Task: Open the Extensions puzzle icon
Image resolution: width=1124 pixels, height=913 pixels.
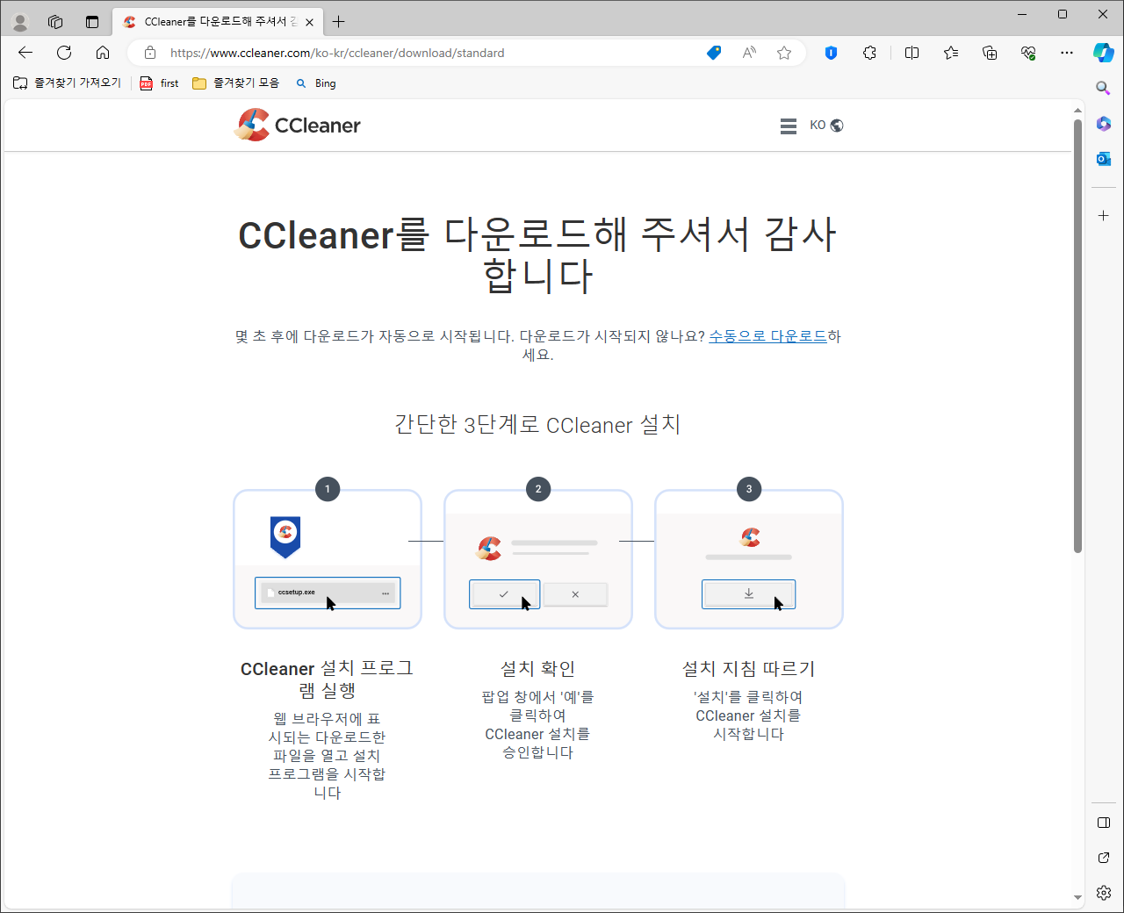Action: tap(869, 53)
